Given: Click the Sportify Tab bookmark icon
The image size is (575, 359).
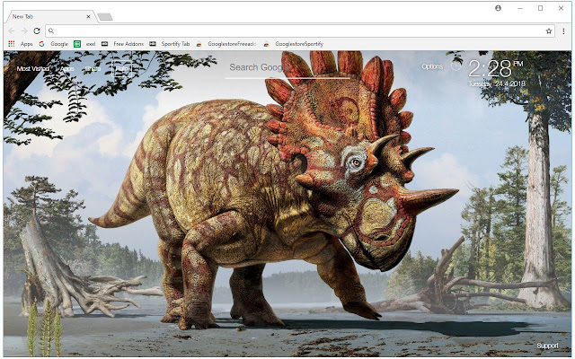Looking at the screenshot, I should click(x=153, y=44).
